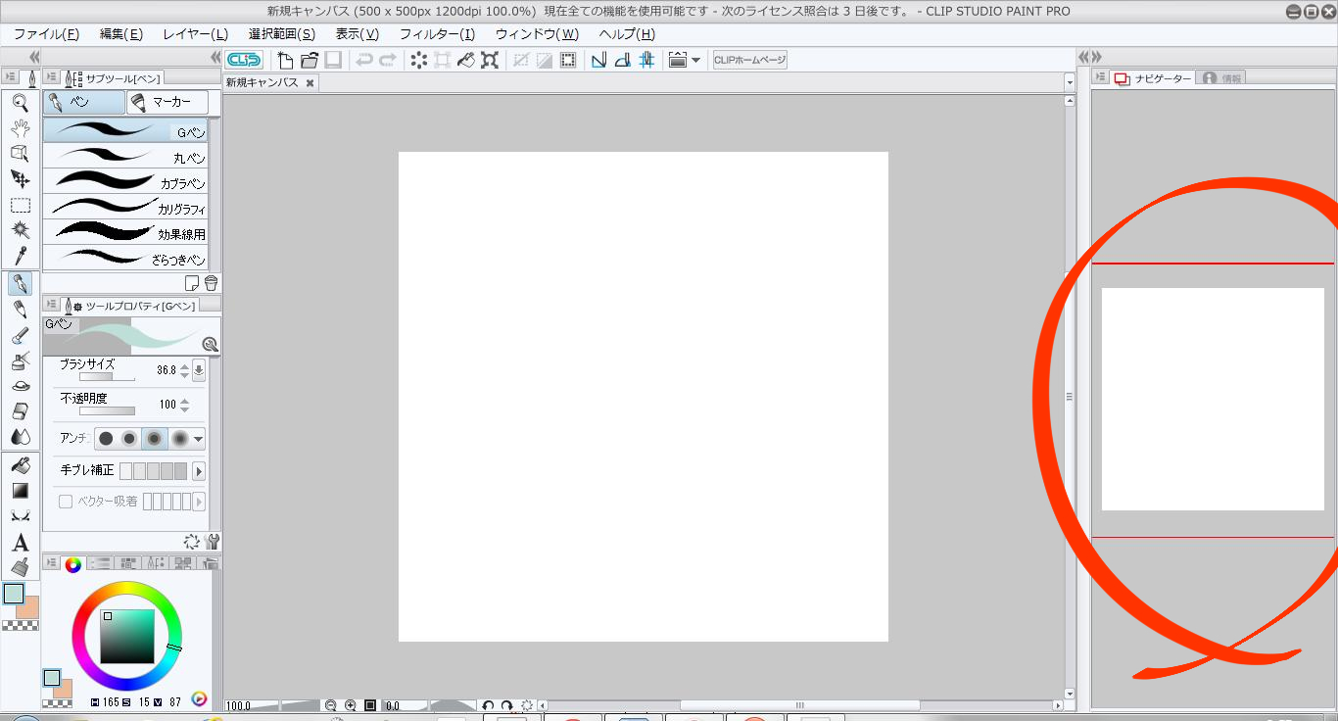
Task: Open the dropdown arrow beside the toolbar monitor icon
Action: click(695, 60)
